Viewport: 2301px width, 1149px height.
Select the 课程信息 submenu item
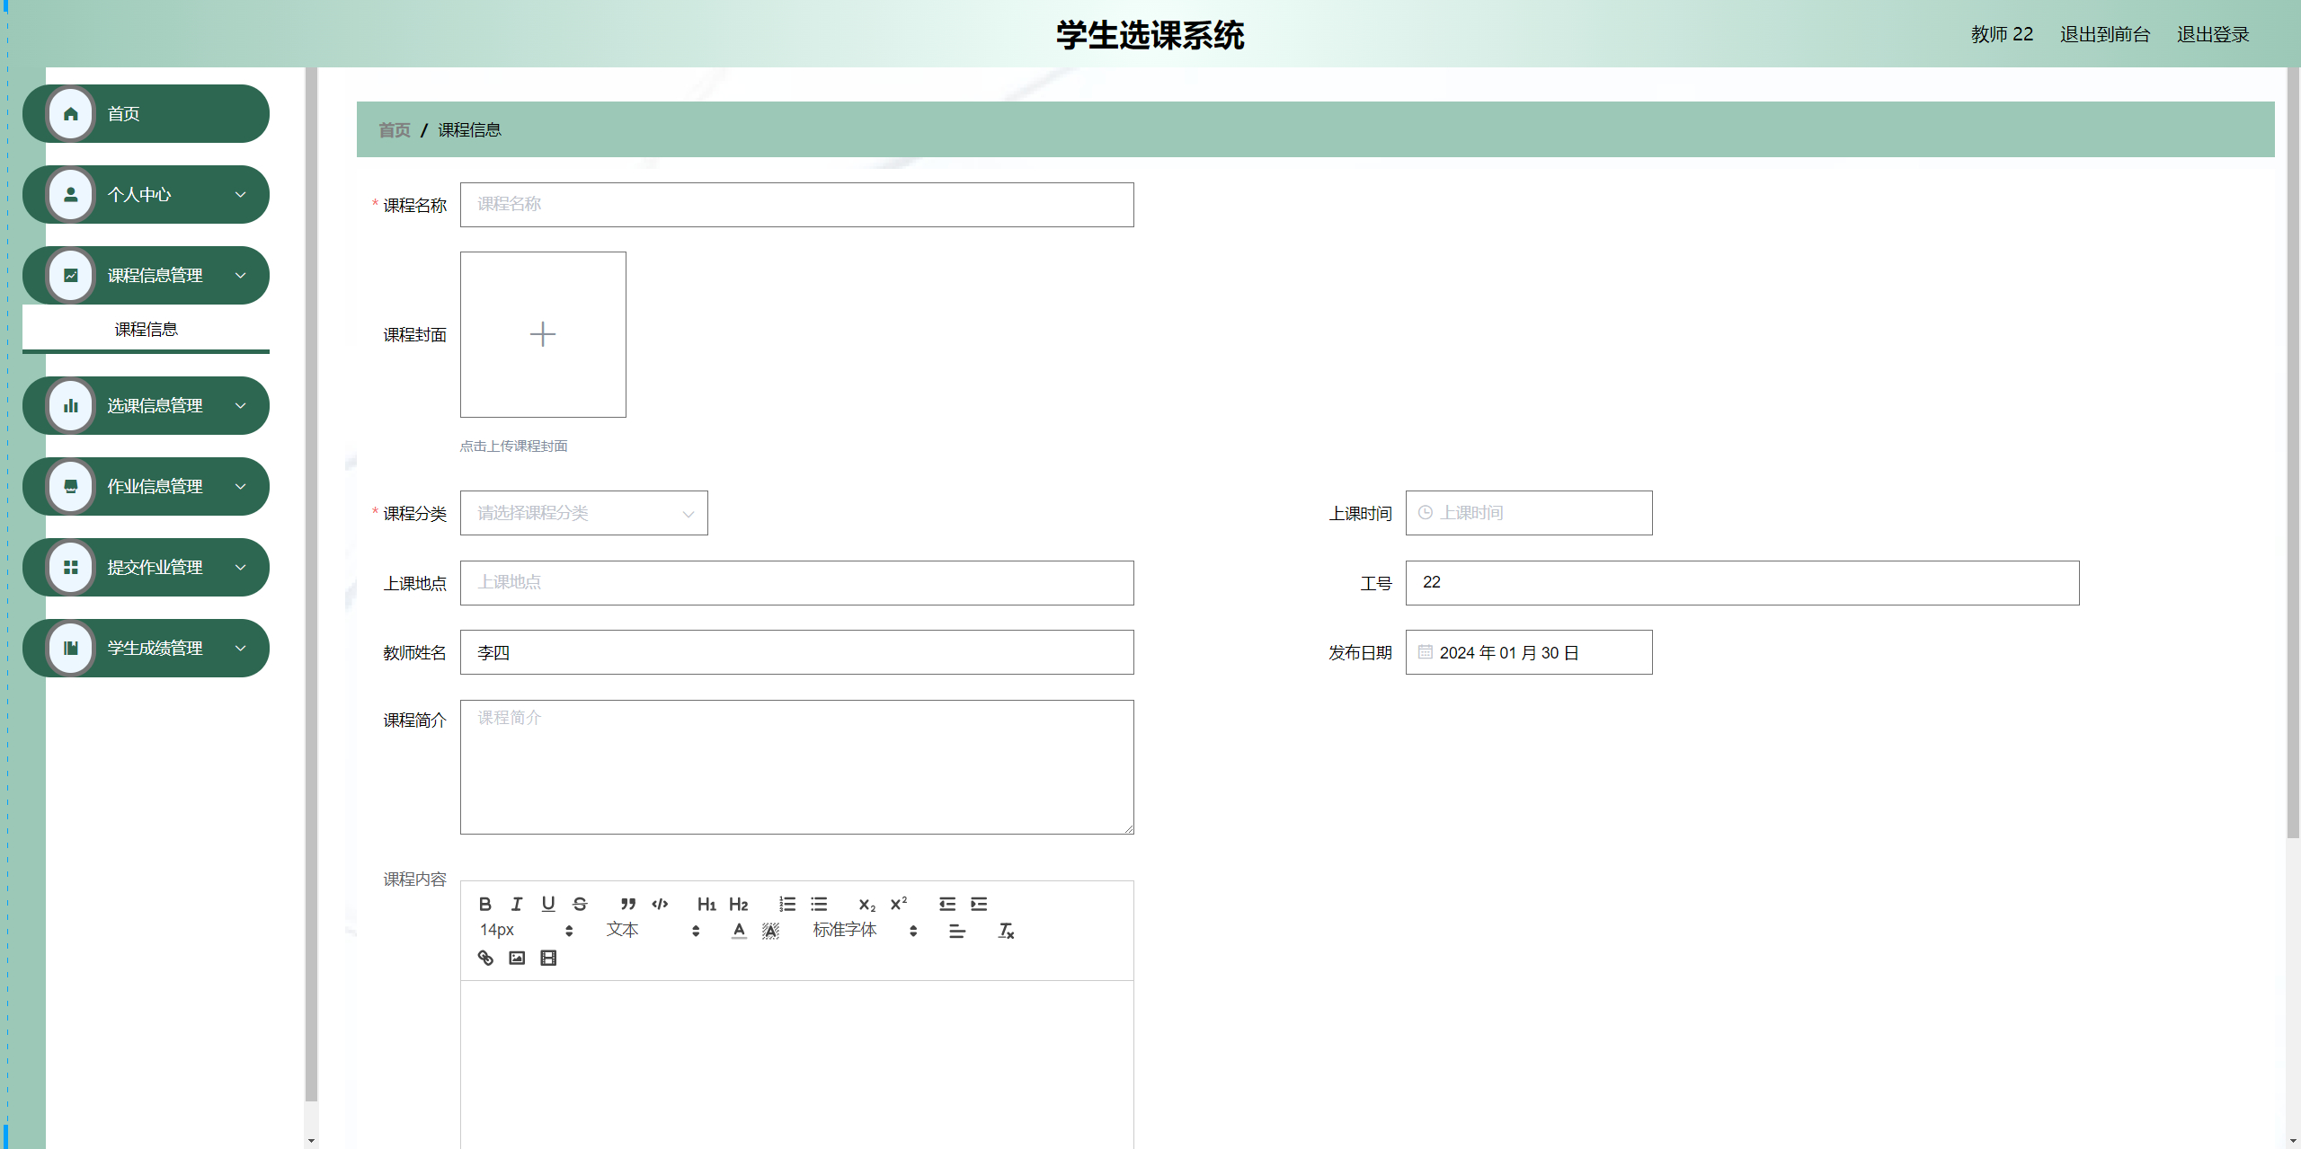click(x=146, y=329)
